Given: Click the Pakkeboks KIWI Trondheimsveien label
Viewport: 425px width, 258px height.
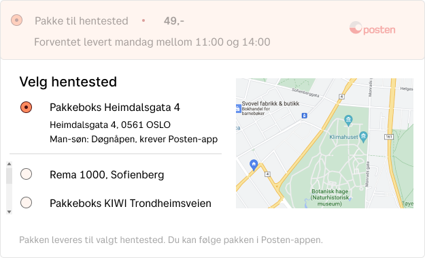Looking at the screenshot, I should [x=131, y=203].
